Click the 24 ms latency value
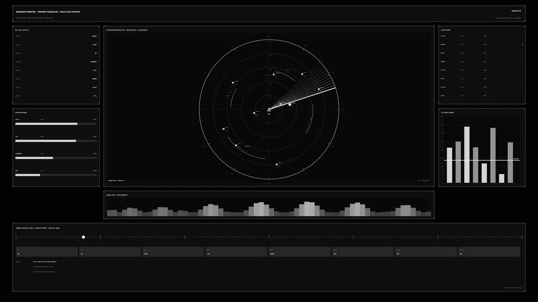Image resolution: width=538 pixels, height=302 pixels. click(x=95, y=87)
